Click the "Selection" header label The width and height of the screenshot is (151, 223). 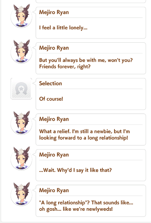[x=51, y=83]
